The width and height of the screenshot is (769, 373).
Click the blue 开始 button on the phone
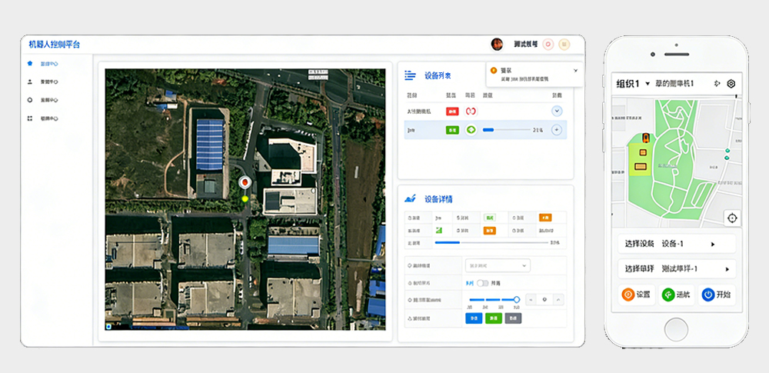coord(717,295)
